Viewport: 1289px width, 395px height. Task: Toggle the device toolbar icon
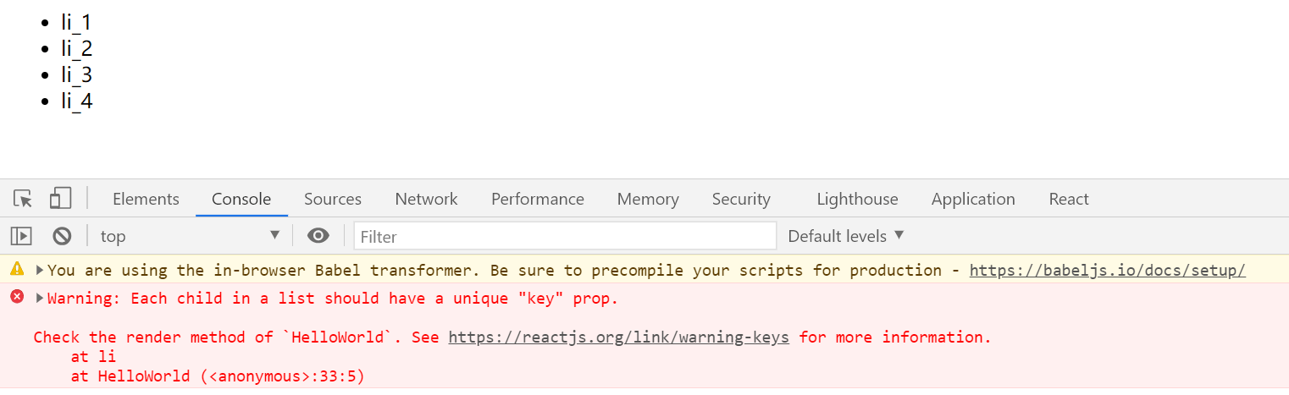pyautogui.click(x=60, y=199)
